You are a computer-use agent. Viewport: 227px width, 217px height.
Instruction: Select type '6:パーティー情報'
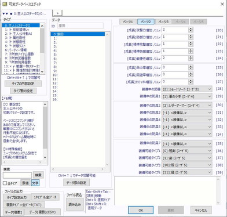click(x=21, y=50)
